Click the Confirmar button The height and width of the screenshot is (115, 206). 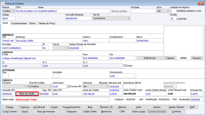176,112
